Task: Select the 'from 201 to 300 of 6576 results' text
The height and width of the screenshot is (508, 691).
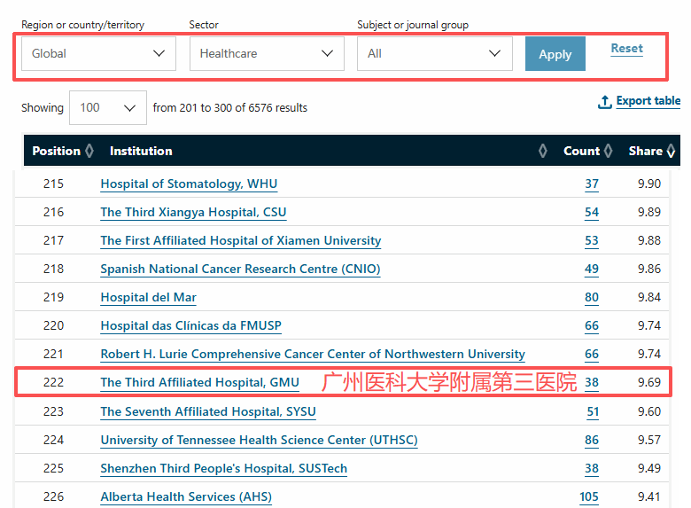Action: point(230,107)
